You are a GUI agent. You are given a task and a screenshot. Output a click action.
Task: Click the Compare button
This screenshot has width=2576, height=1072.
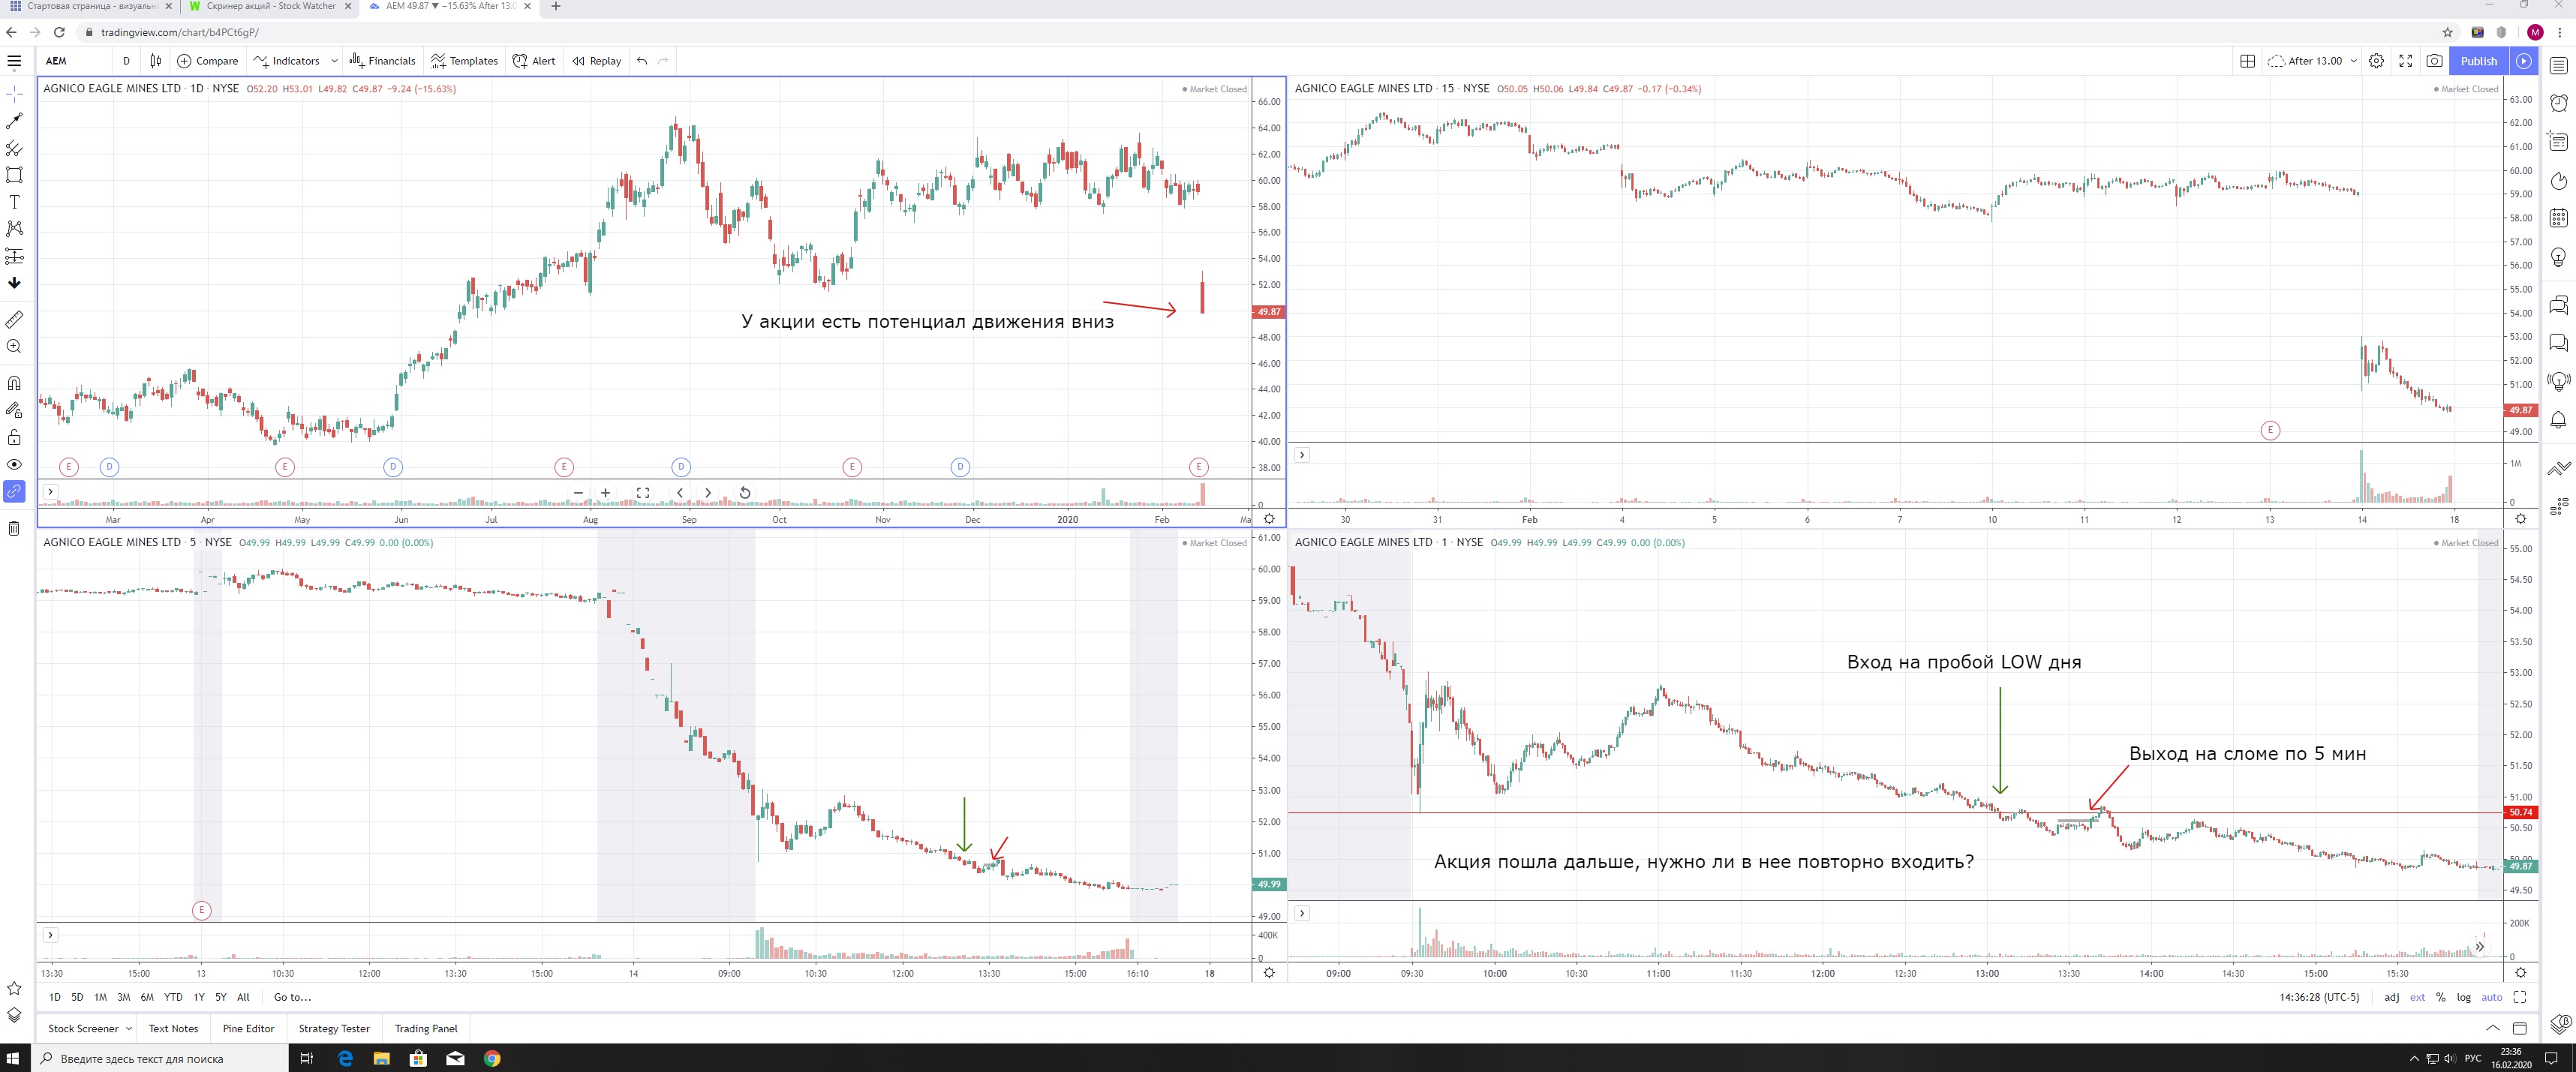pos(208,61)
